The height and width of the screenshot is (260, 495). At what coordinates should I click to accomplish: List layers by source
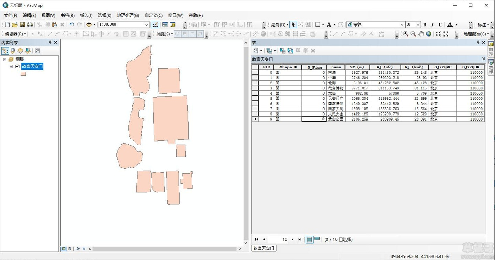[x=13, y=51]
